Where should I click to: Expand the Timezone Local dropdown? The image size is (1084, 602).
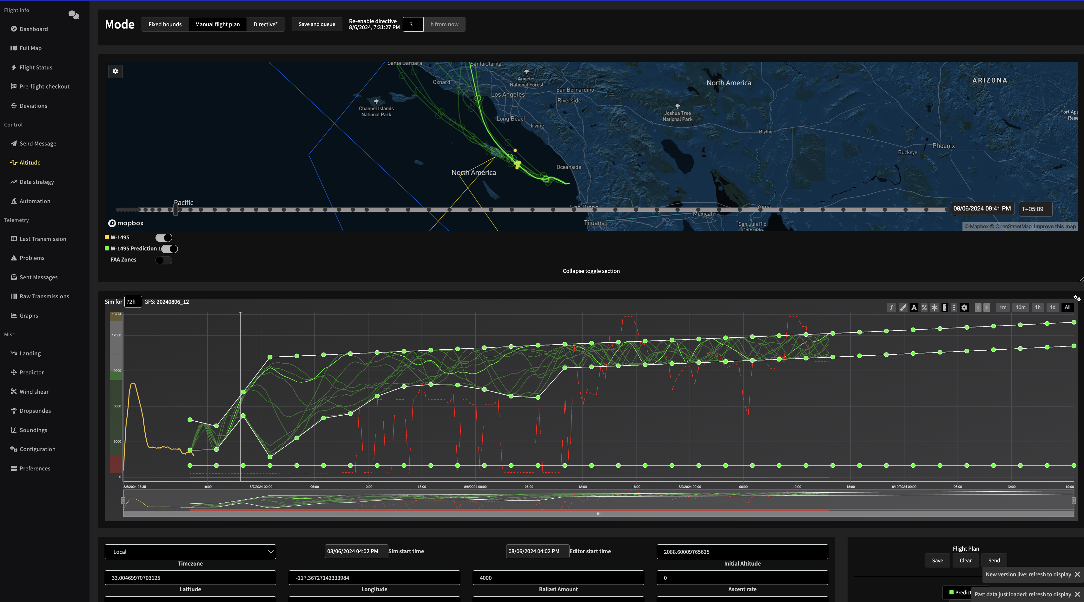190,552
